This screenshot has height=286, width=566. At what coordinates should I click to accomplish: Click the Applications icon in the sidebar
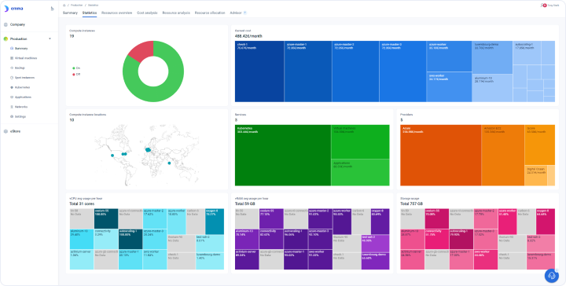tap(12, 97)
